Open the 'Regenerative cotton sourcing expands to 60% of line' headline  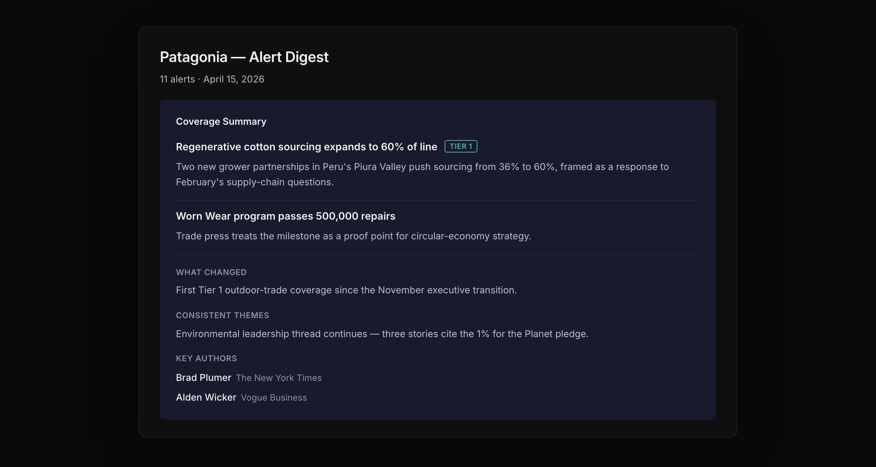[307, 147]
